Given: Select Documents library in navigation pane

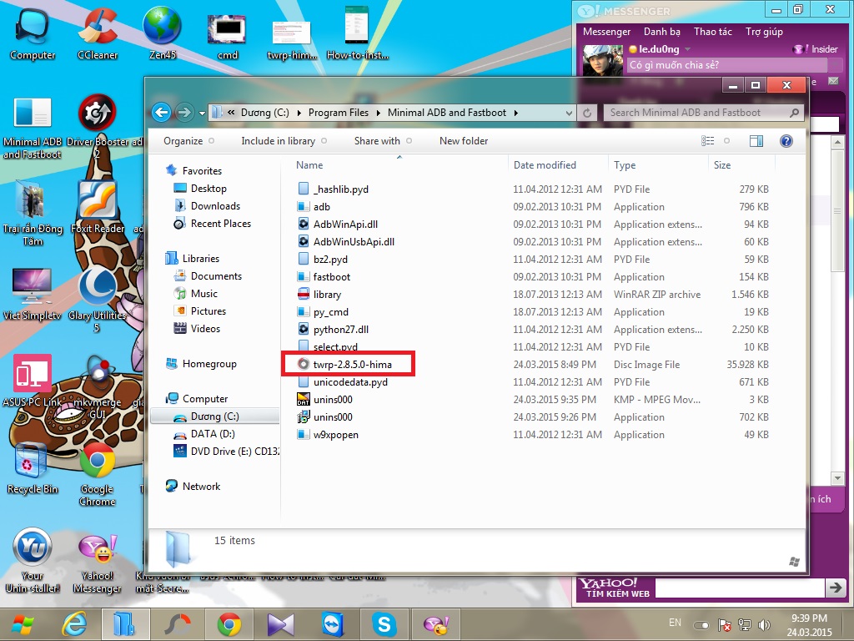Looking at the screenshot, I should tap(216, 275).
